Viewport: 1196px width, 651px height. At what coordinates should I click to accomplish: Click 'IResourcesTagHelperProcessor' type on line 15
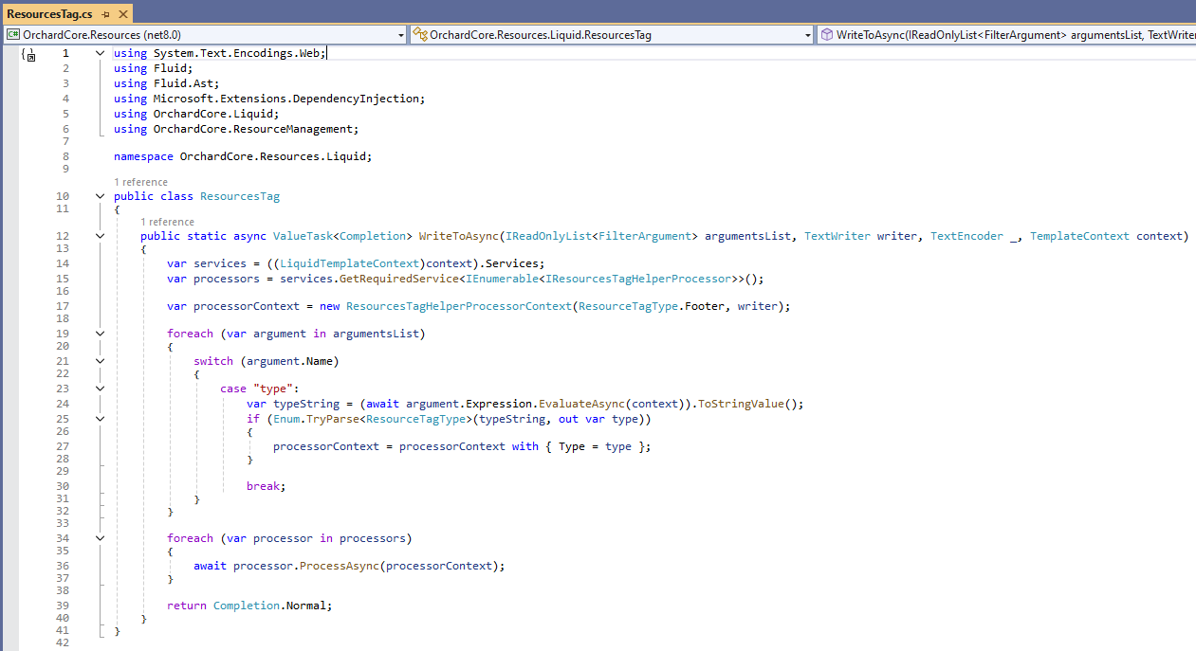pyautogui.click(x=639, y=279)
